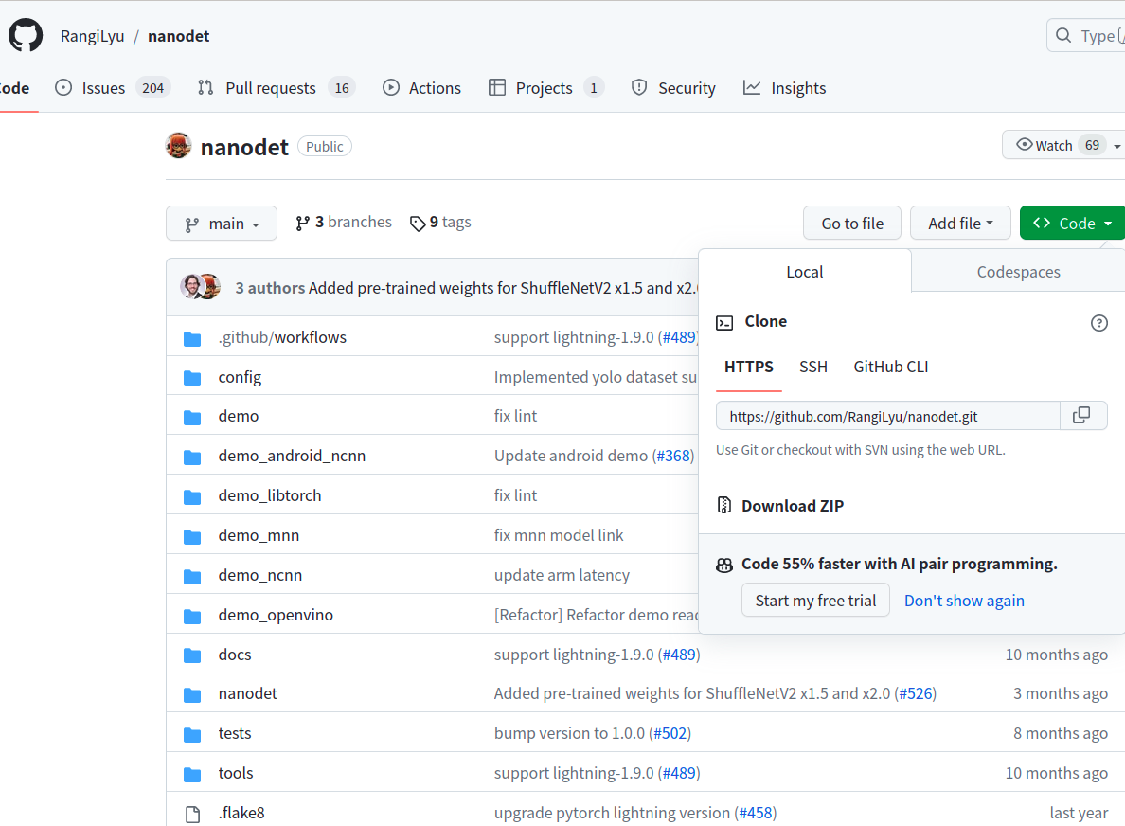This screenshot has height=826, width=1125.
Task: Open the docs folder
Action: pos(235,655)
